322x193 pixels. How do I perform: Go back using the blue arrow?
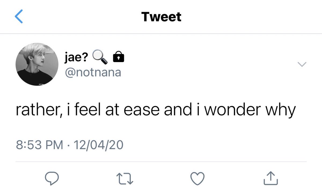tap(19, 16)
